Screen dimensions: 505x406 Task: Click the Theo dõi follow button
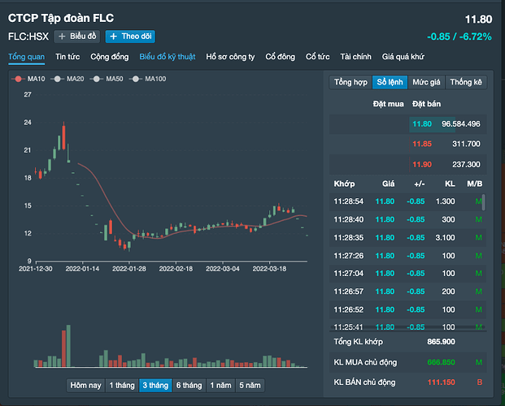(130, 37)
